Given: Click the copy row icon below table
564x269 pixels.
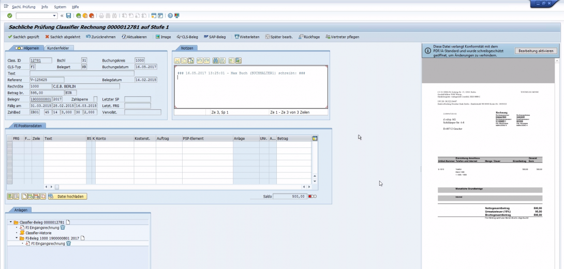Looking at the screenshot, I should click(x=43, y=197).
